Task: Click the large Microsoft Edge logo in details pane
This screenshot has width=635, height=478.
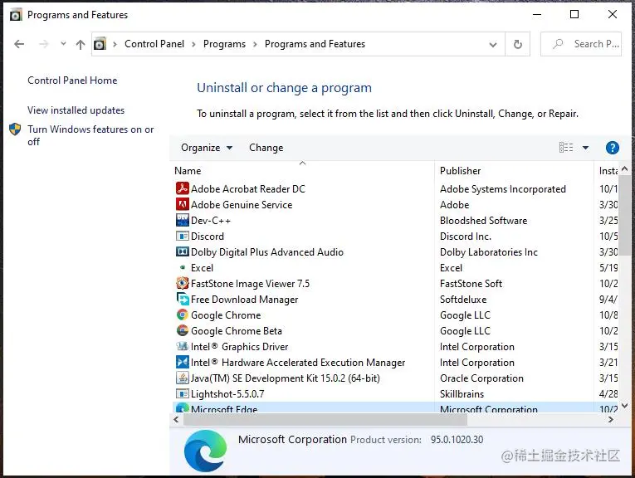Action: pos(205,451)
